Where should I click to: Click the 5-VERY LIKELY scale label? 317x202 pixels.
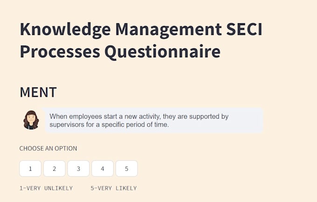(114, 189)
